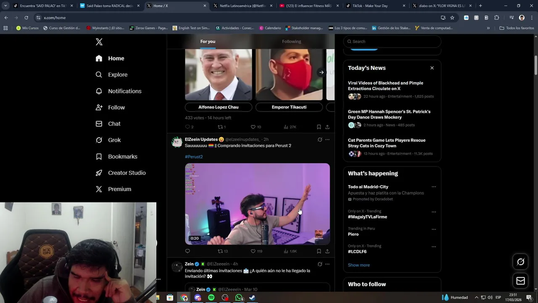Open the #Perust2 hashtag link
Viewport: 538px width, 303px height.
click(194, 157)
